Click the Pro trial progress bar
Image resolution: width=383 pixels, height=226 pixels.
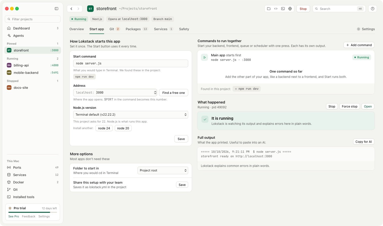tap(33, 212)
